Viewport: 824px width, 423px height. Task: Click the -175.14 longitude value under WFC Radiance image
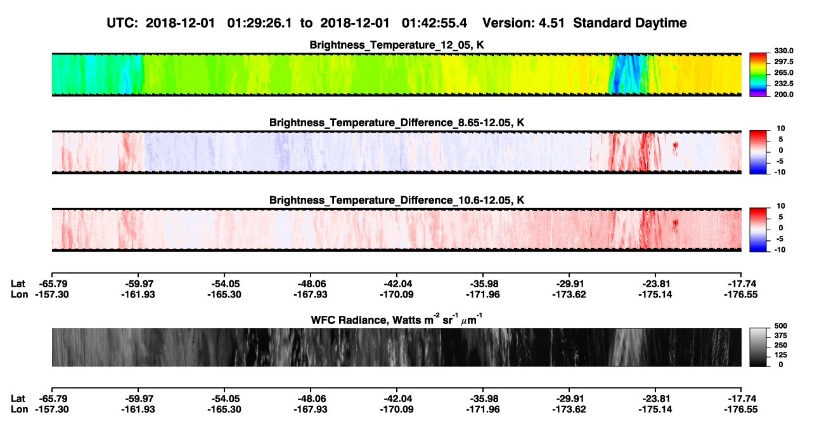click(655, 410)
